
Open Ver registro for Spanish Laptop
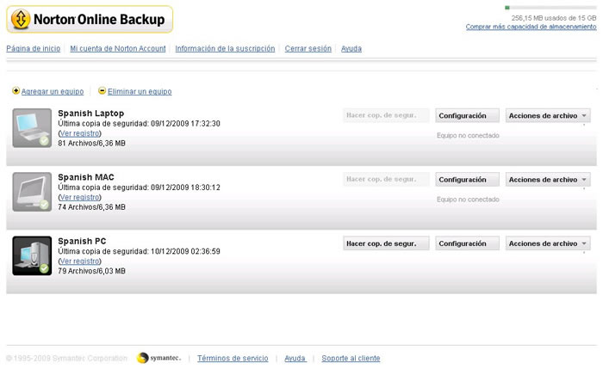coord(79,133)
